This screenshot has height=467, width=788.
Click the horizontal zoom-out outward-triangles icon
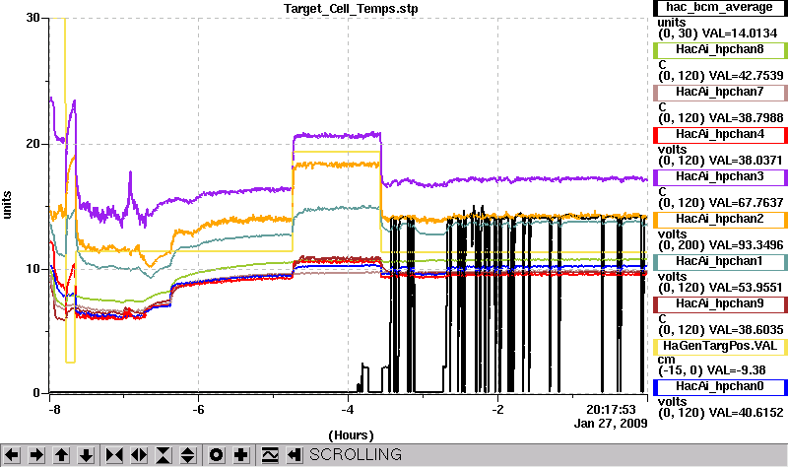pyautogui.click(x=139, y=455)
